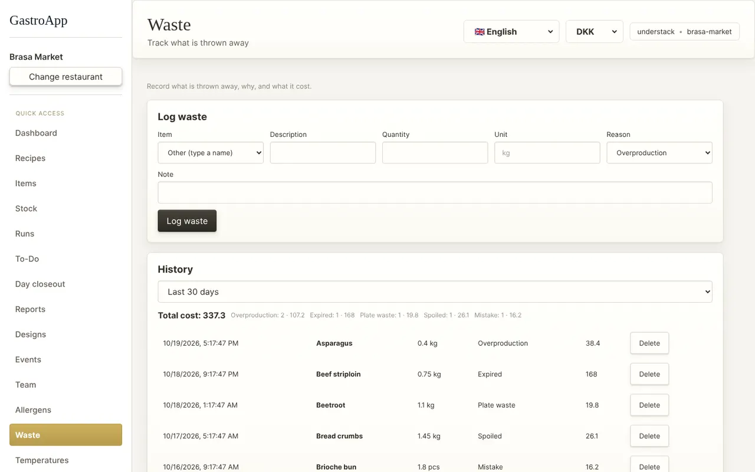The height and width of the screenshot is (472, 755).
Task: Click the understack brasa-market badge
Action: point(684,32)
